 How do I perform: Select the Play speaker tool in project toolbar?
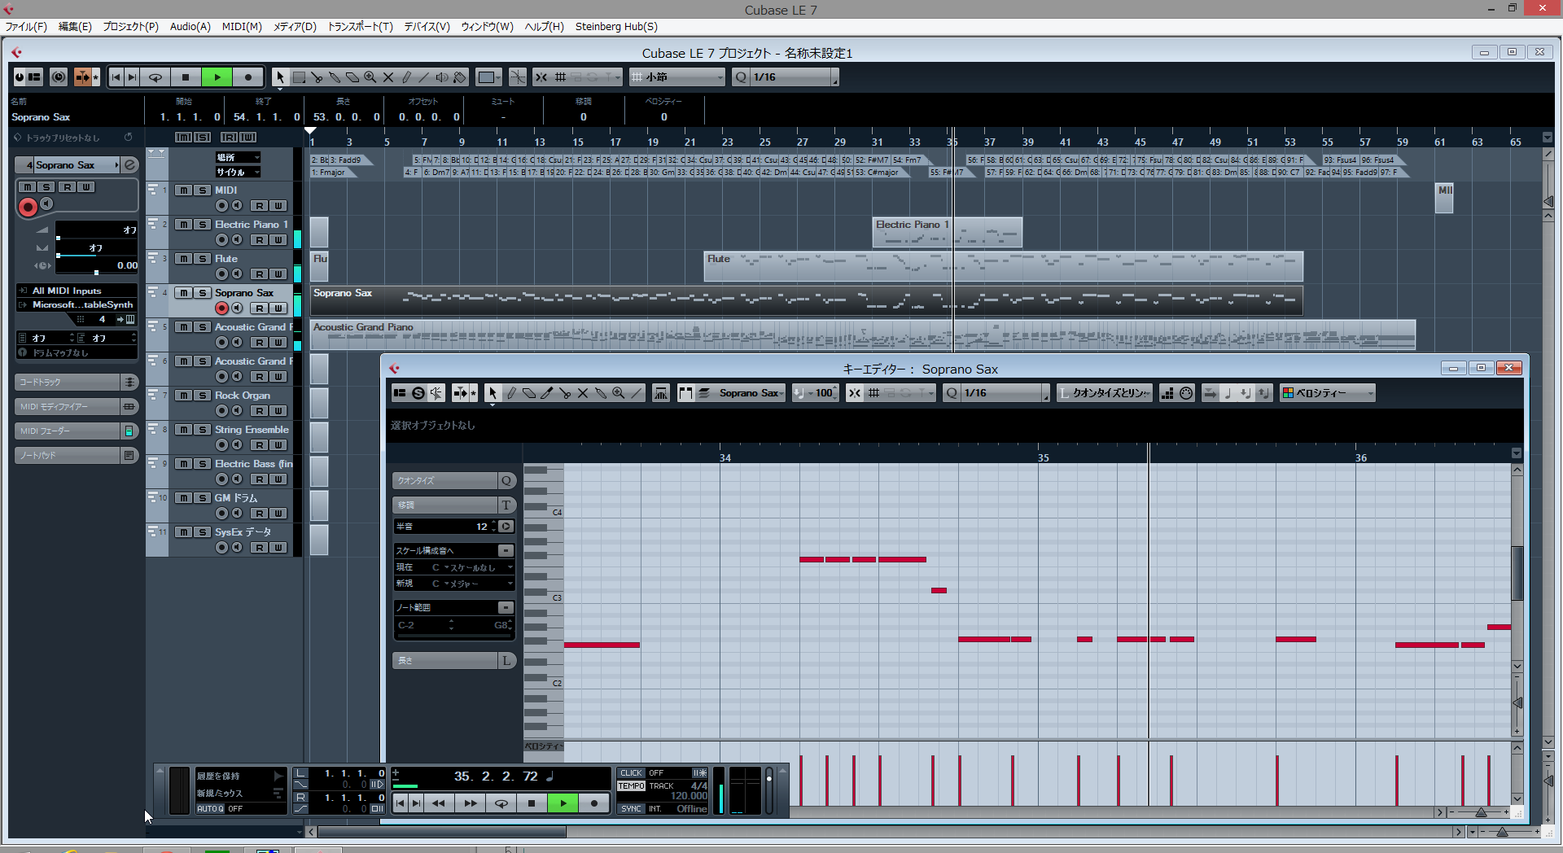click(x=442, y=77)
